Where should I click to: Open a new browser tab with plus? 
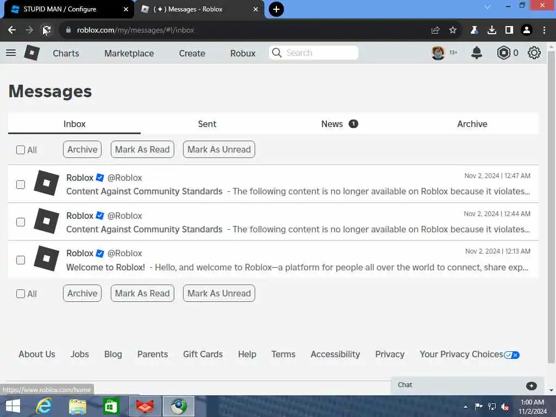(x=276, y=9)
